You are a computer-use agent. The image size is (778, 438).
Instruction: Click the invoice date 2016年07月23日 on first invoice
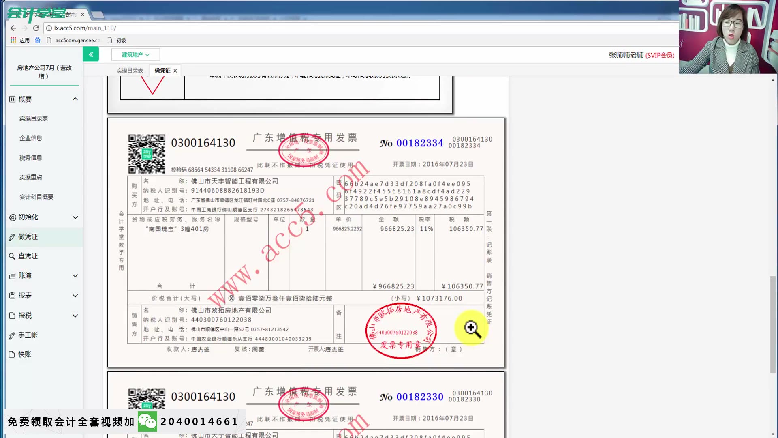pos(448,164)
